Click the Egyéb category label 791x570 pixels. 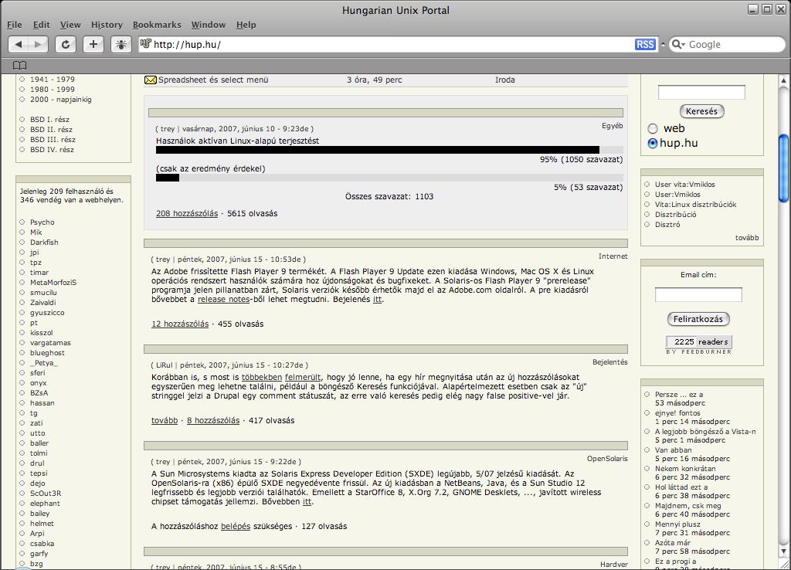(x=612, y=126)
